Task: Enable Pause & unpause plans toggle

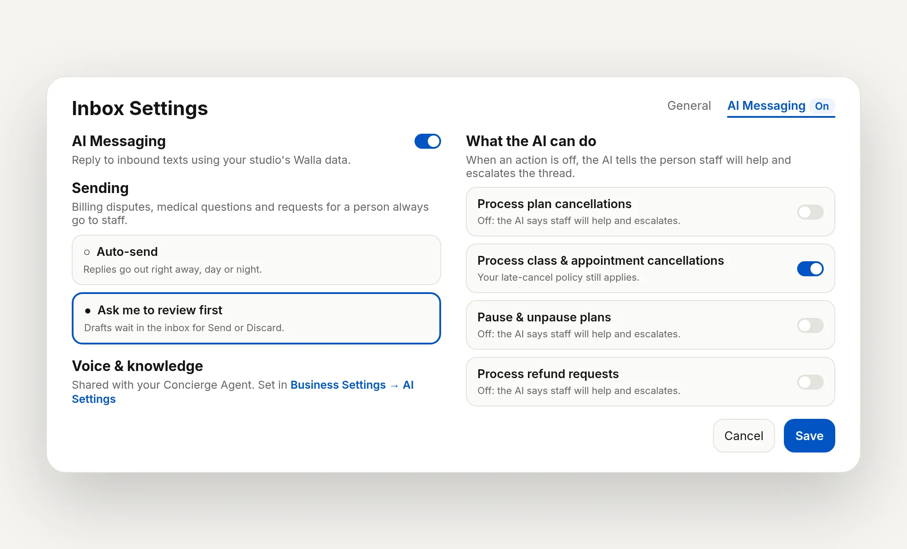Action: pyautogui.click(x=810, y=325)
